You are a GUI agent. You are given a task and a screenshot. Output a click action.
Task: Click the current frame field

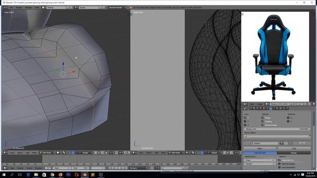pyautogui.click(x=98, y=168)
